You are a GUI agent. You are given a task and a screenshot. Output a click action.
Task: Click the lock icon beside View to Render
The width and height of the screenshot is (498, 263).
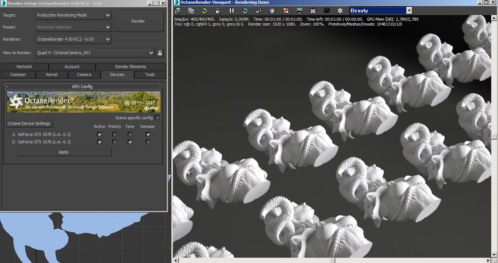click(160, 53)
